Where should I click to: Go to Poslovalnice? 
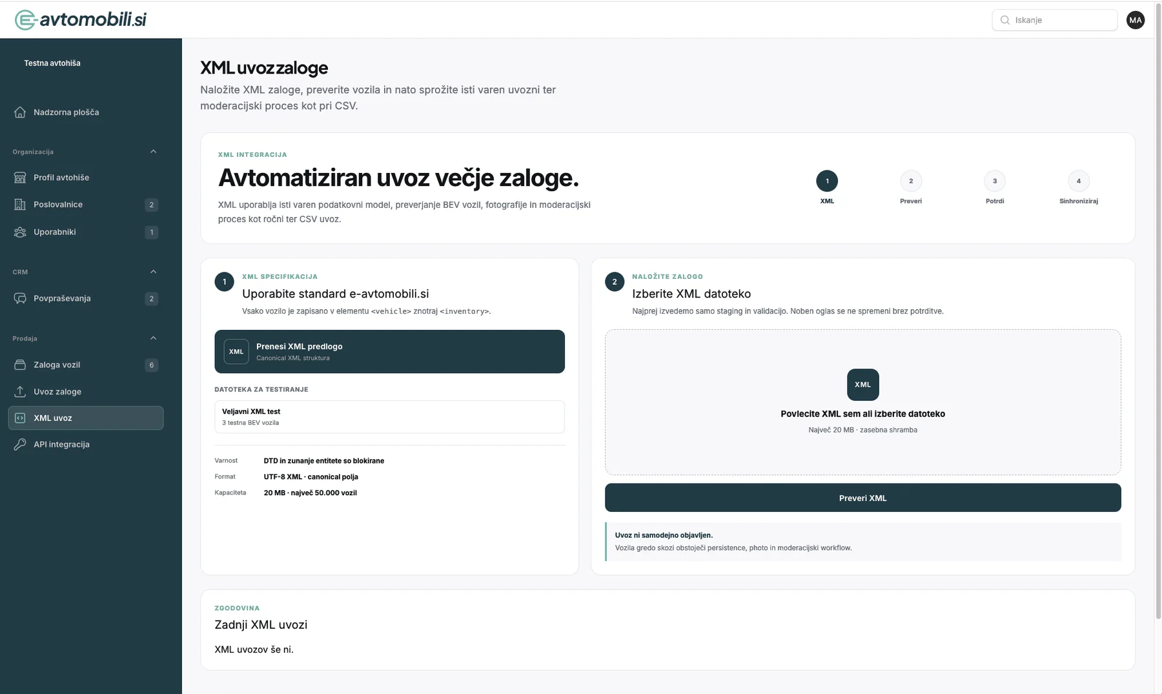[86, 205]
